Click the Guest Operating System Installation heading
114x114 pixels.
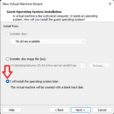point(34,12)
